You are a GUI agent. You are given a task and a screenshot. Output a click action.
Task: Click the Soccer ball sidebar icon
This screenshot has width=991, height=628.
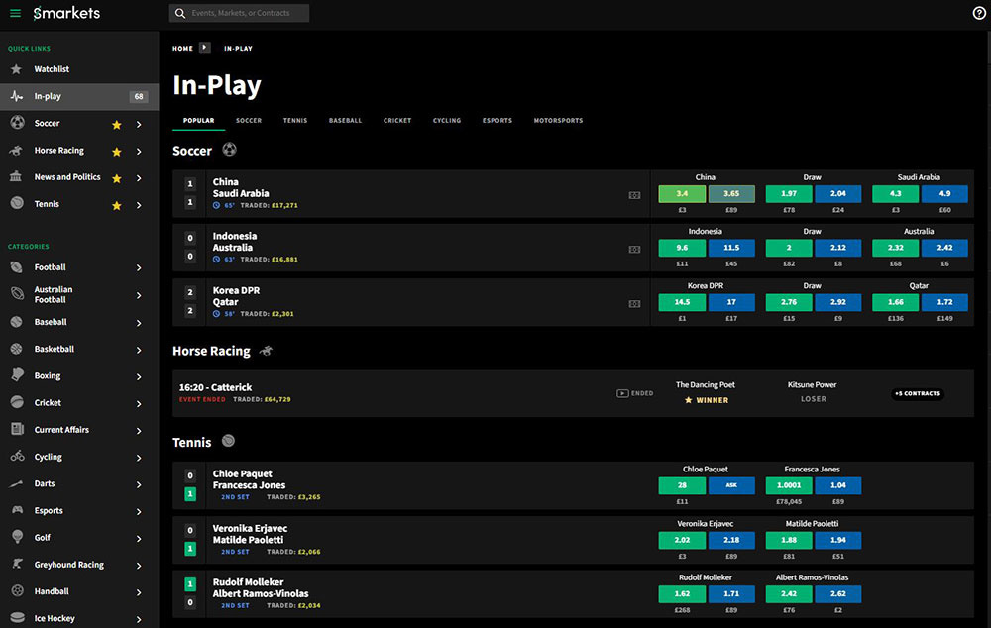click(x=17, y=123)
